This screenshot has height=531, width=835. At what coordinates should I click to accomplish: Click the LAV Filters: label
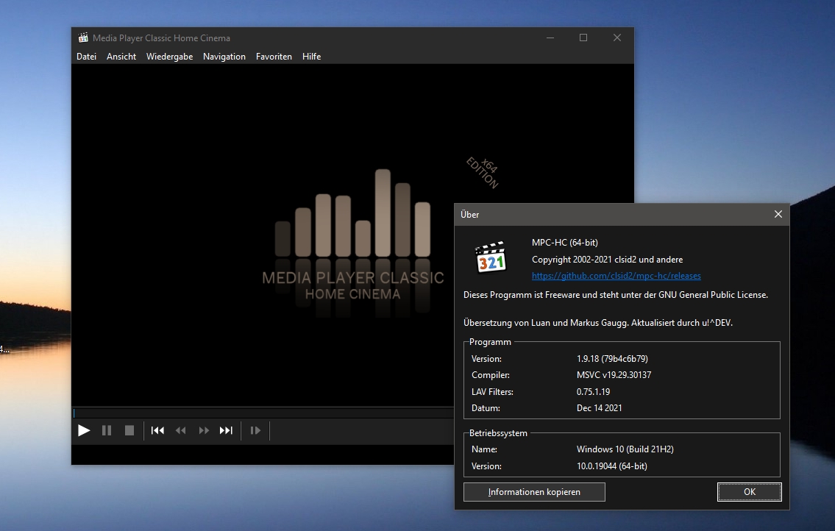point(493,392)
